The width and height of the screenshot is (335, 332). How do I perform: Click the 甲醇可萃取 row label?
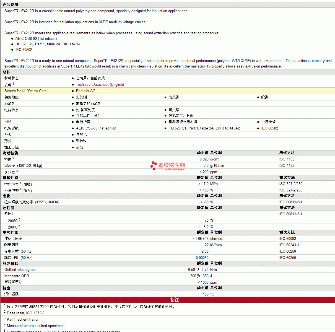click(x=13, y=282)
